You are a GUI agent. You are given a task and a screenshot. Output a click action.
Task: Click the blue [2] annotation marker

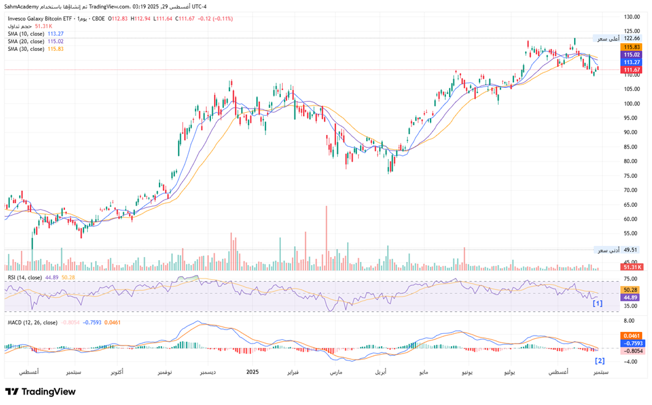(x=600, y=361)
